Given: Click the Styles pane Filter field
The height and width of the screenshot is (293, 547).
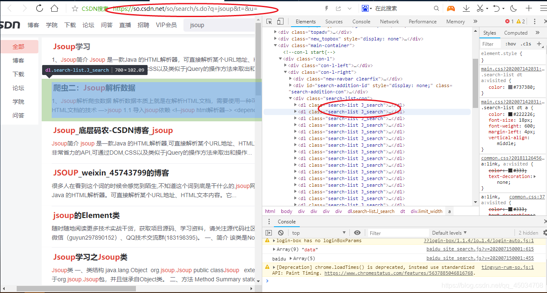Looking at the screenshot, I should pos(491,44).
